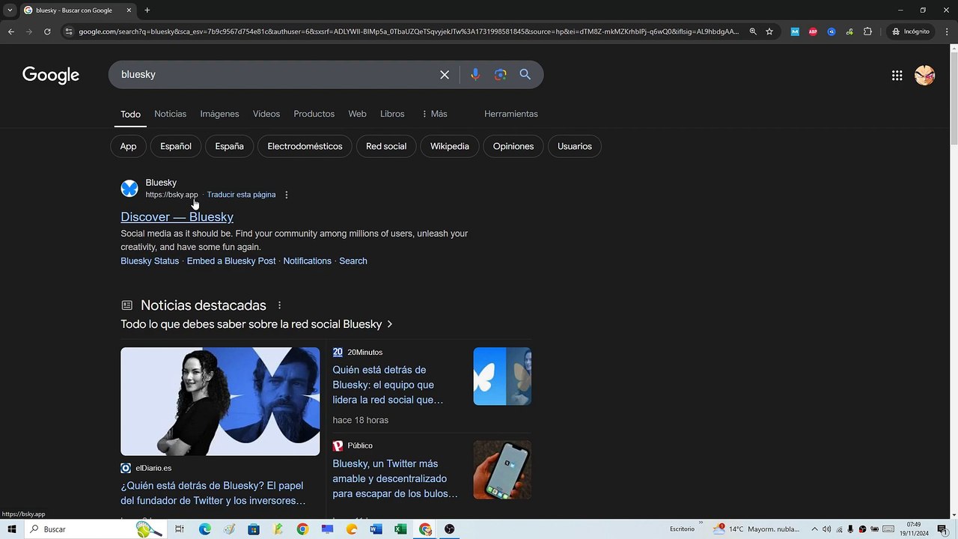Image resolution: width=958 pixels, height=539 pixels.
Task: View site information in the address bar
Action: [x=69, y=31]
